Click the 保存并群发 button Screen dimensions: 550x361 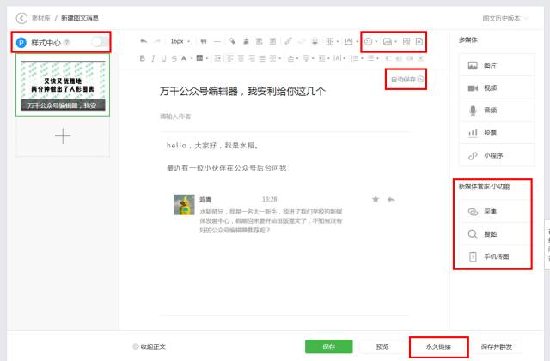pyautogui.click(x=497, y=346)
